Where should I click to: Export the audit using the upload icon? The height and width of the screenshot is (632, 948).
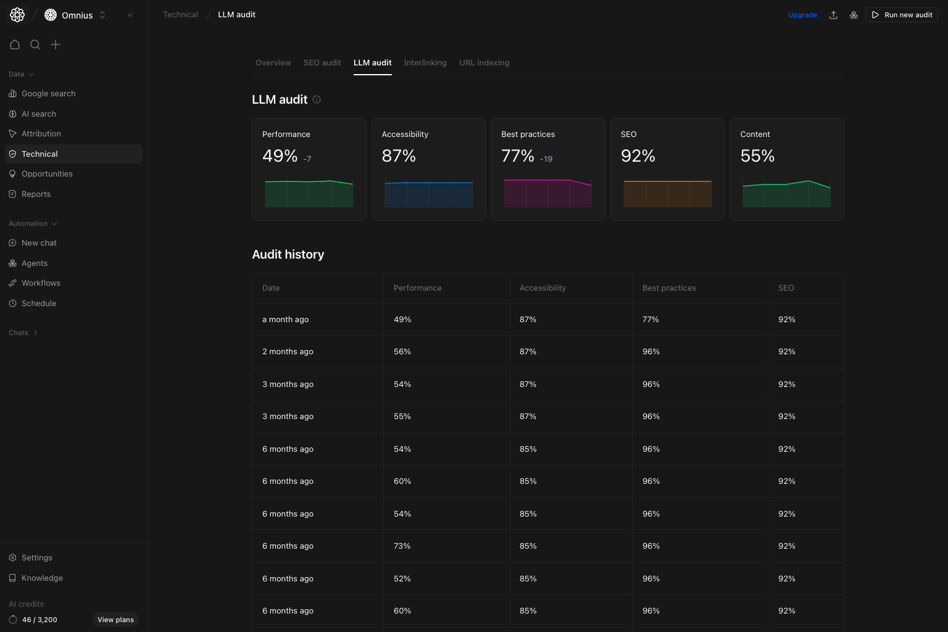tap(833, 14)
